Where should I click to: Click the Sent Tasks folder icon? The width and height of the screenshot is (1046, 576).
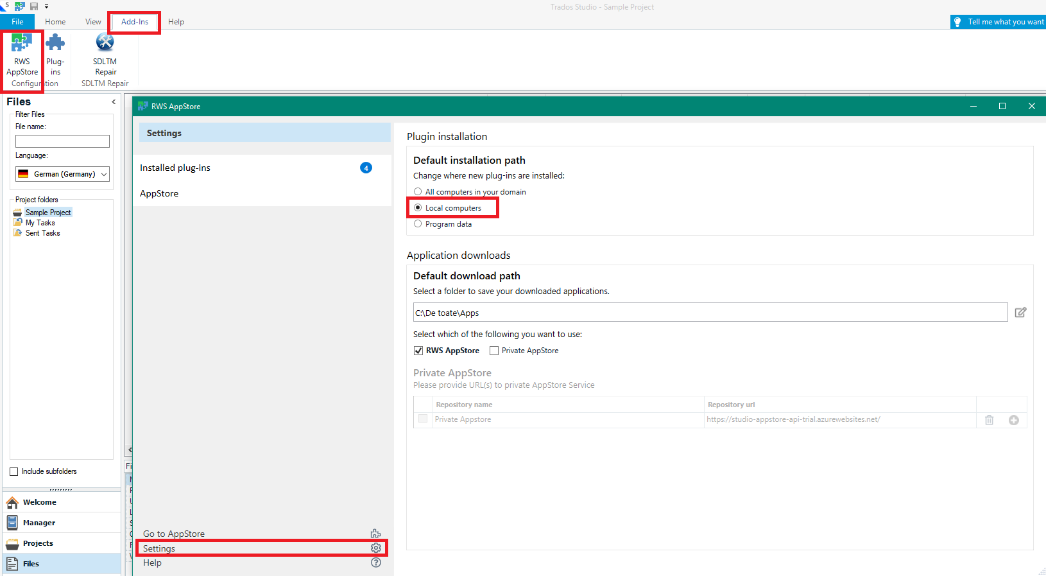(x=17, y=232)
